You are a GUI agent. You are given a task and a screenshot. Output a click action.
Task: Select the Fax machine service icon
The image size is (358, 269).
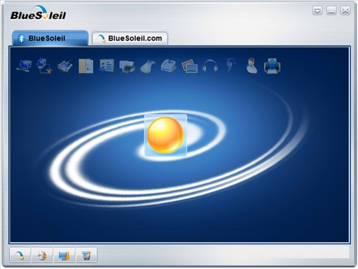point(168,66)
